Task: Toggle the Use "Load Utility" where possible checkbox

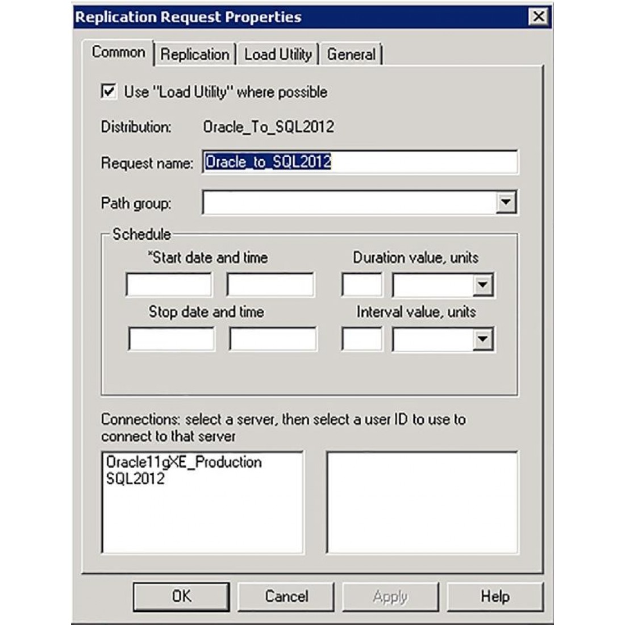Action: 109,91
